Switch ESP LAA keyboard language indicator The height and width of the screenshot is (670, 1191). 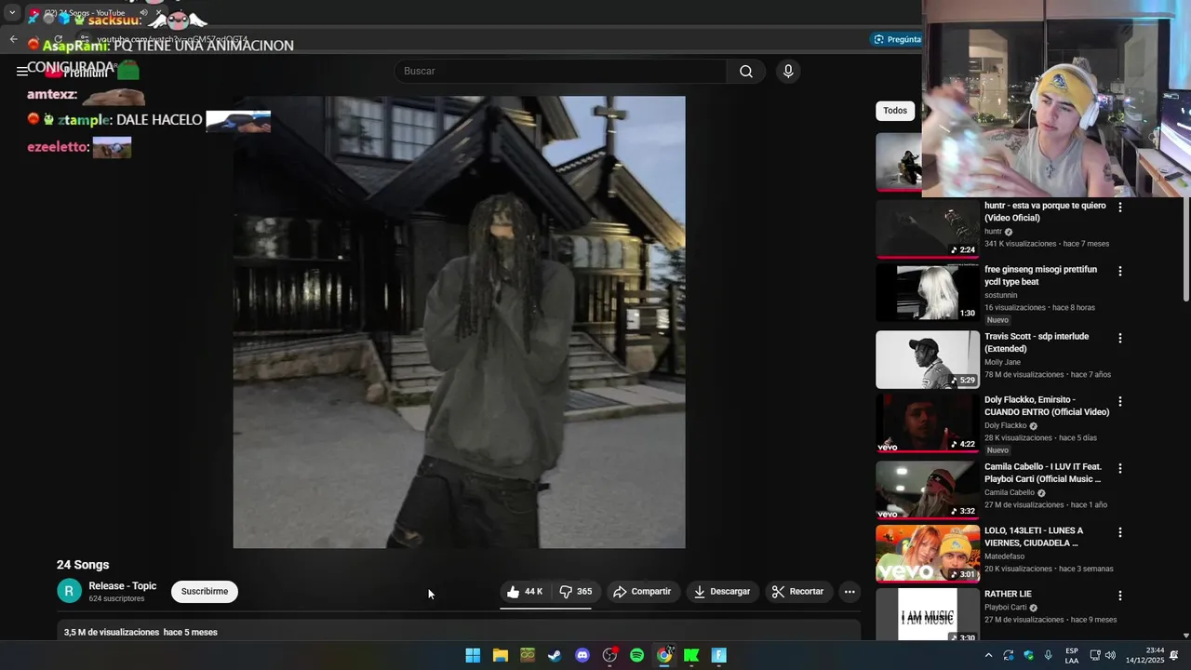[x=1072, y=655]
